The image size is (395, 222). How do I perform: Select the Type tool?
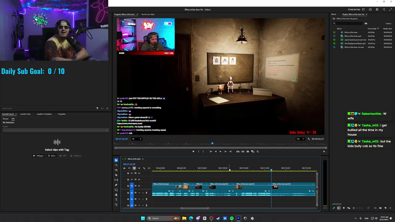click(116, 200)
